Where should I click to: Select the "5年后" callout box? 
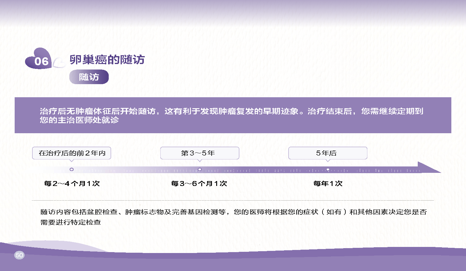click(x=327, y=153)
